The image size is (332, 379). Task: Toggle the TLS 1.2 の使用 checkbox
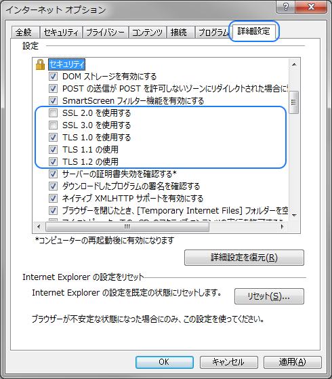53,161
